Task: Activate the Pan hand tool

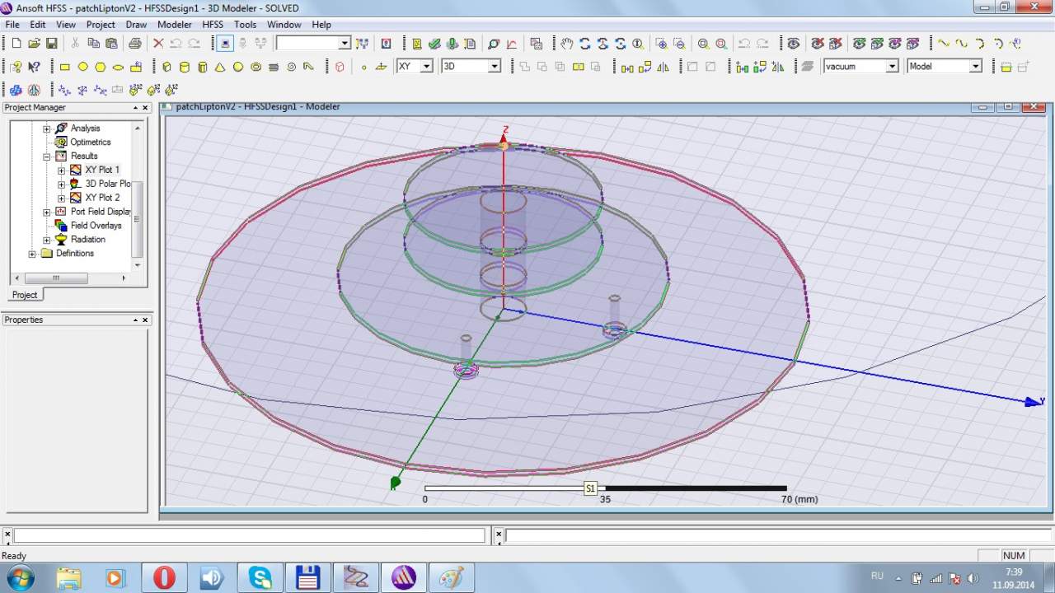Action: (566, 44)
